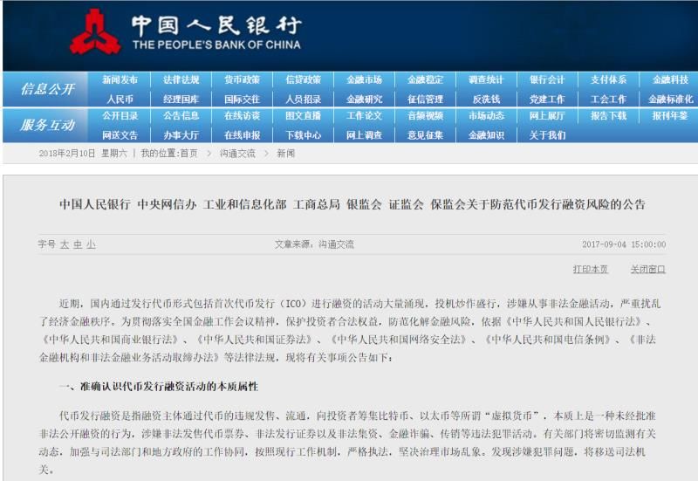The height and width of the screenshot is (481, 698).
Task: Set font size to 大
Action: coord(65,244)
